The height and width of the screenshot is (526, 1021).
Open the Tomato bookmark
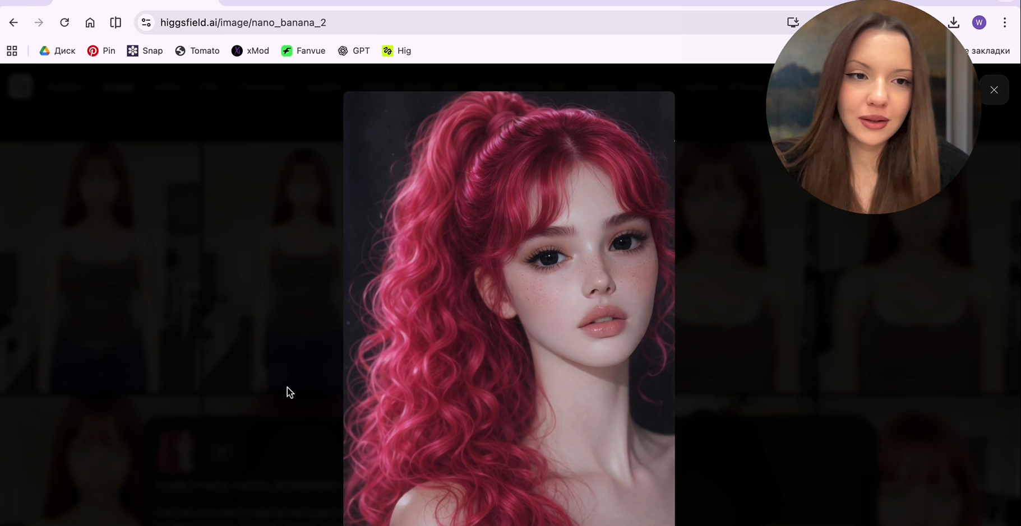(x=197, y=51)
